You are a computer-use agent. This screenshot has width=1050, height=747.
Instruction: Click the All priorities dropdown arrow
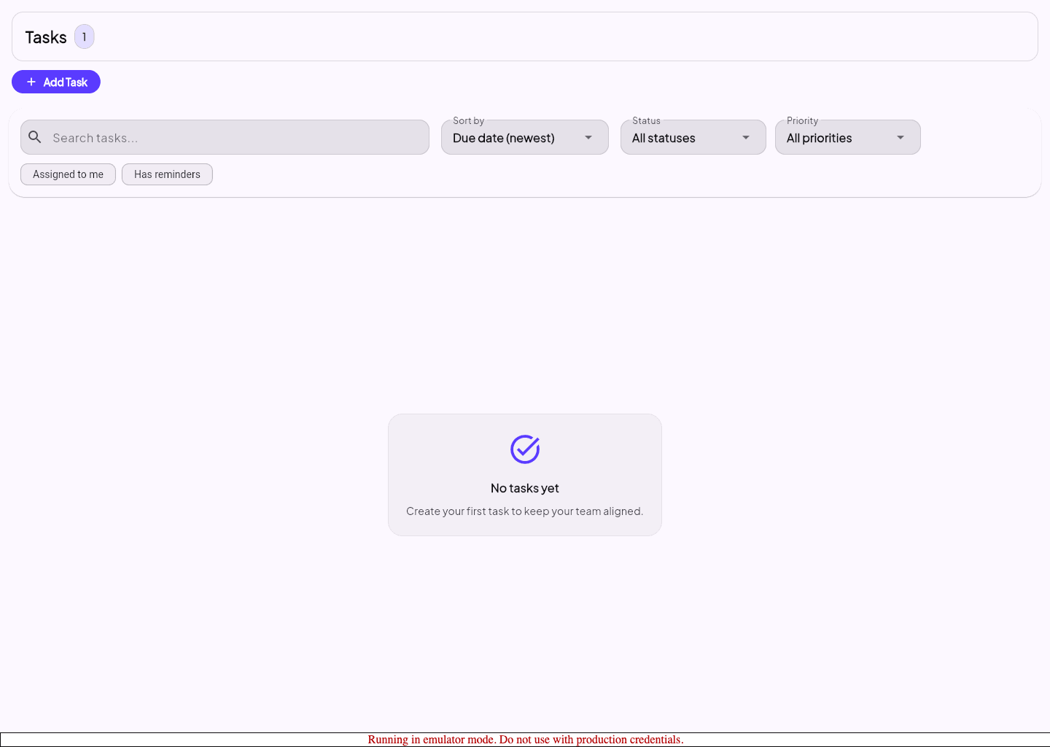pos(901,138)
